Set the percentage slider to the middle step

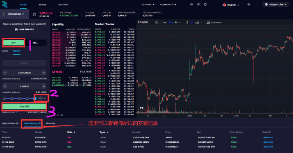pyautogui.click(x=19, y=98)
